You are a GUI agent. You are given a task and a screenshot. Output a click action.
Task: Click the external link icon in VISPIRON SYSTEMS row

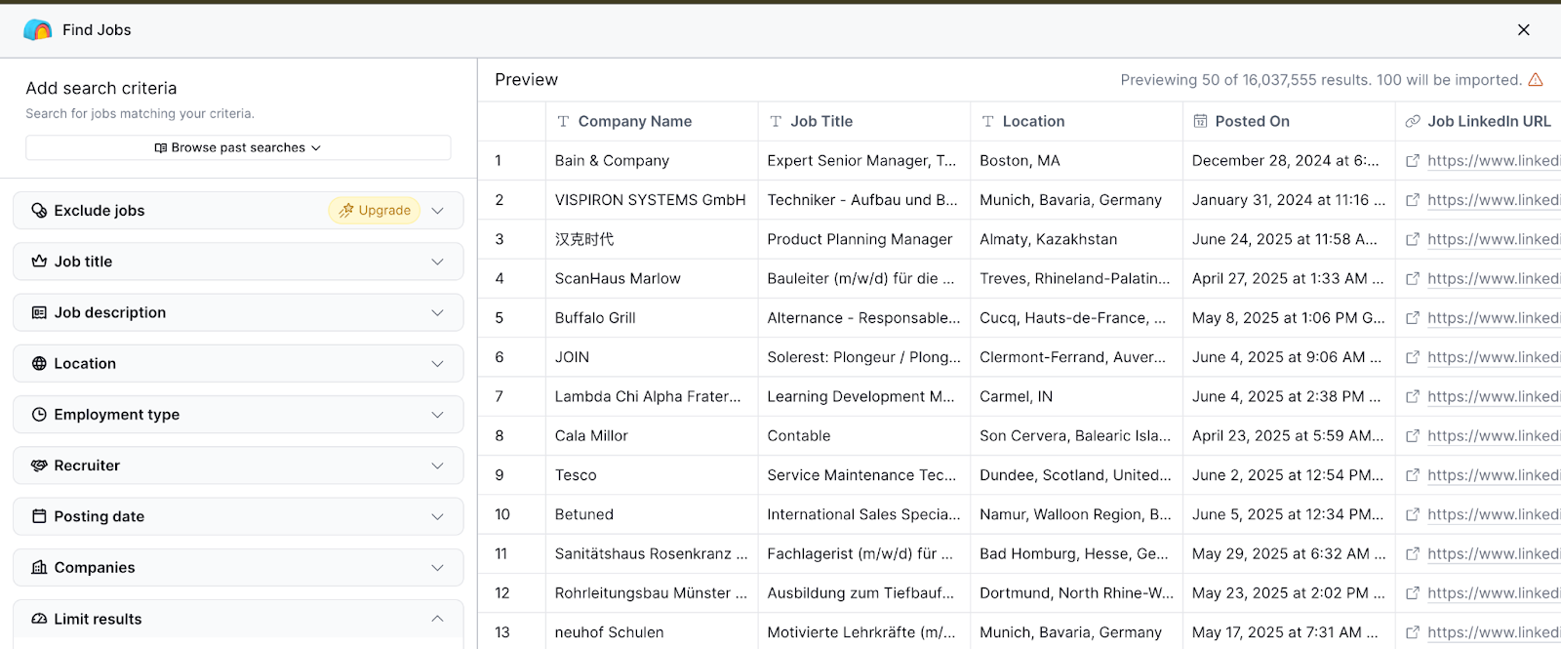1413,200
